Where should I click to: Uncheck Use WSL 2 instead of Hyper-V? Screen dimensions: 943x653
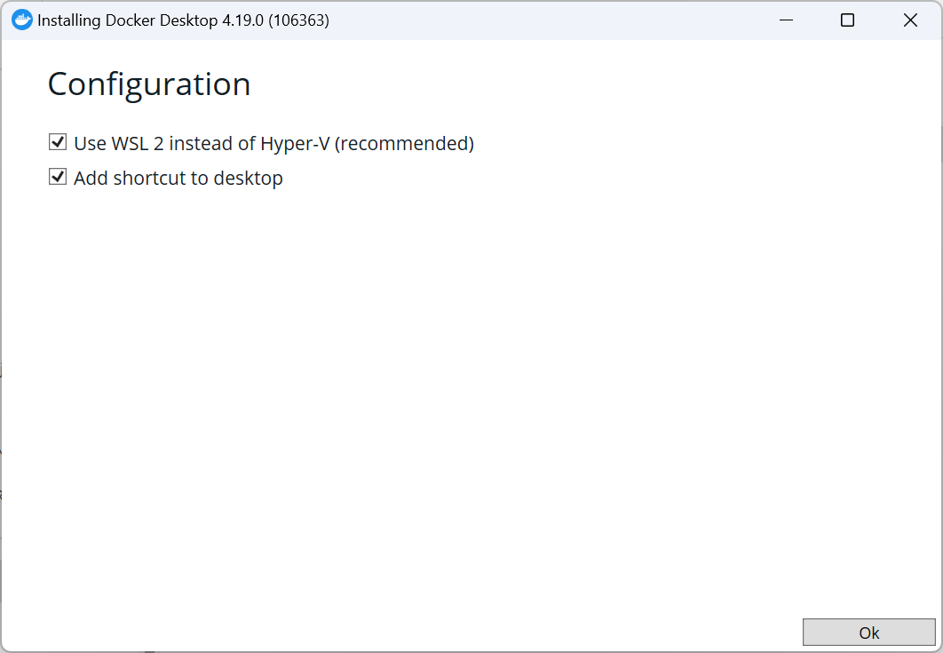coord(58,143)
